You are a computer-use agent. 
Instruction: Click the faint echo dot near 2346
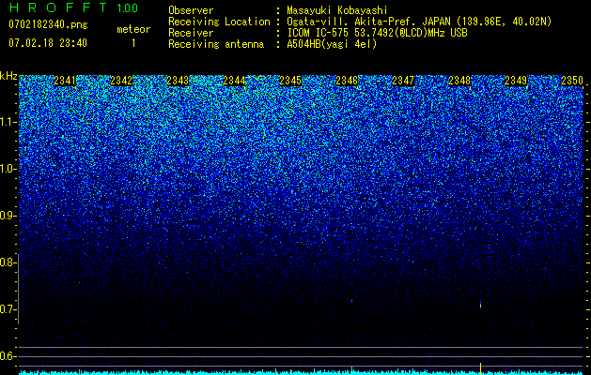click(351, 301)
